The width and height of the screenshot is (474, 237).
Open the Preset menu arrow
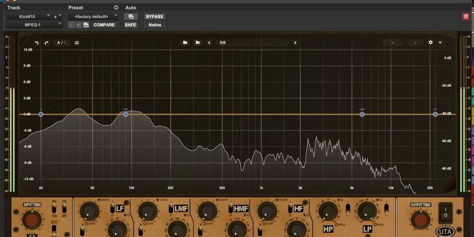tap(116, 8)
